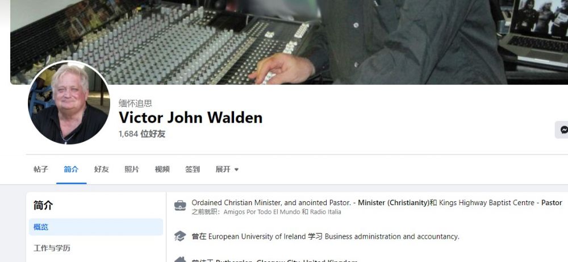Open the circular profile picture

(69, 102)
